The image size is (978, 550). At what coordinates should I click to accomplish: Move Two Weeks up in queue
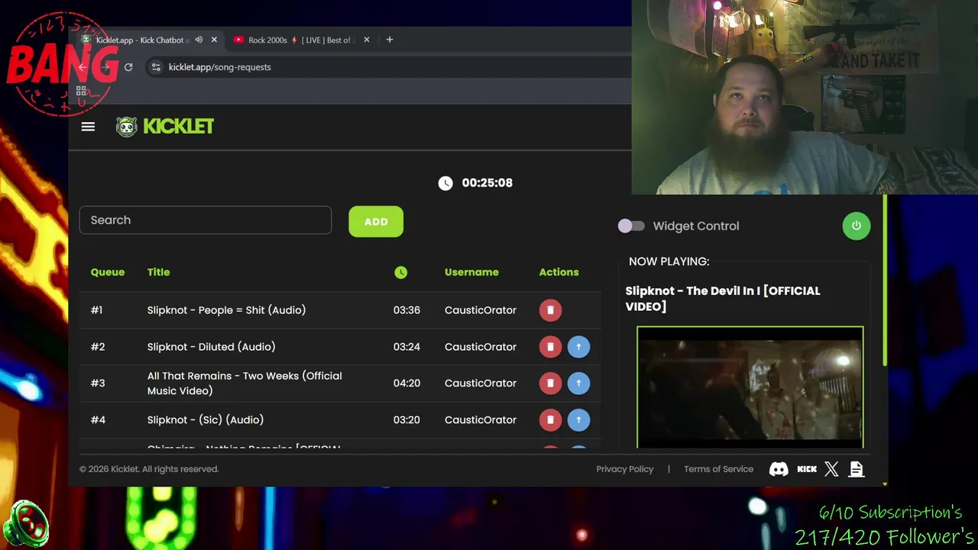click(578, 383)
